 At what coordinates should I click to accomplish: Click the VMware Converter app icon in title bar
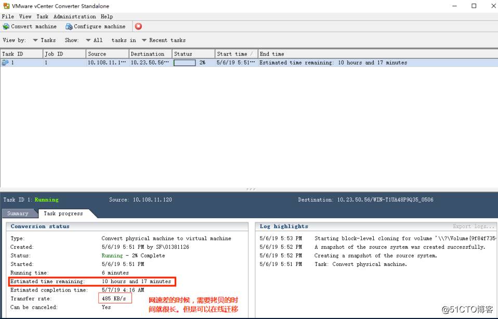5,6
